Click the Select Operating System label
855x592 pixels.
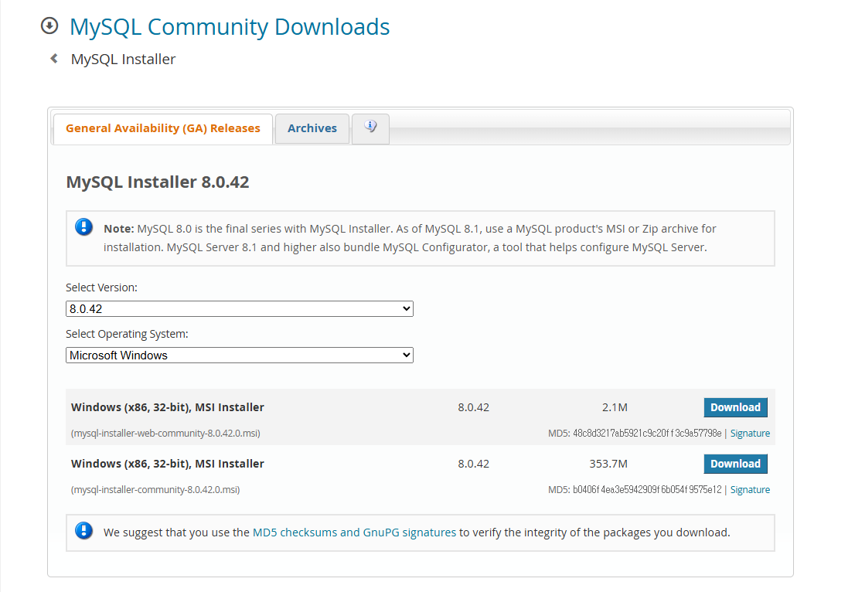[x=127, y=334]
